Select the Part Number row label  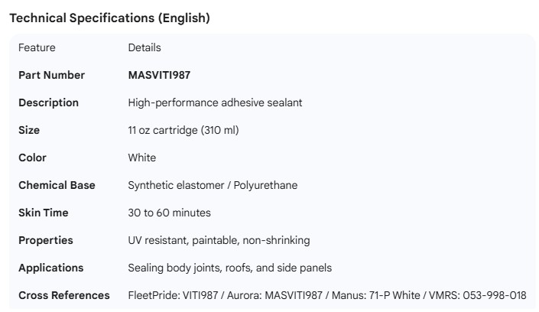[x=51, y=75]
